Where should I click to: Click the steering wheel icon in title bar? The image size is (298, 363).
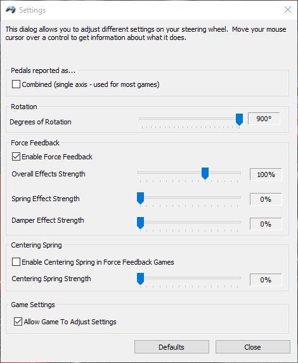10,10
